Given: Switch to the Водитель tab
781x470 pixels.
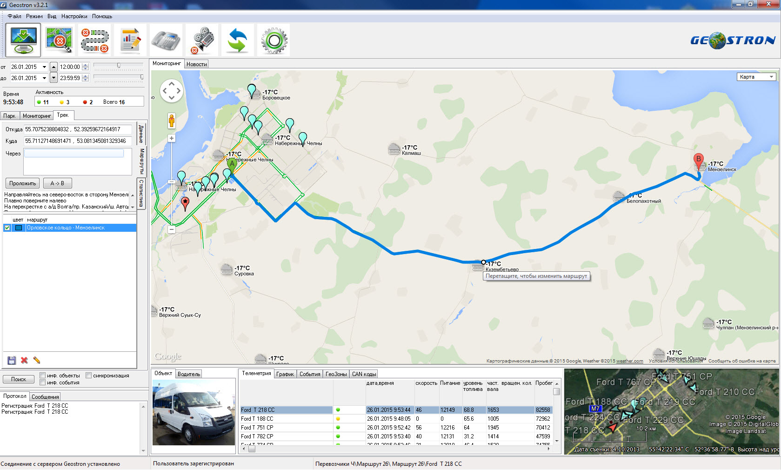Looking at the screenshot, I should point(189,374).
